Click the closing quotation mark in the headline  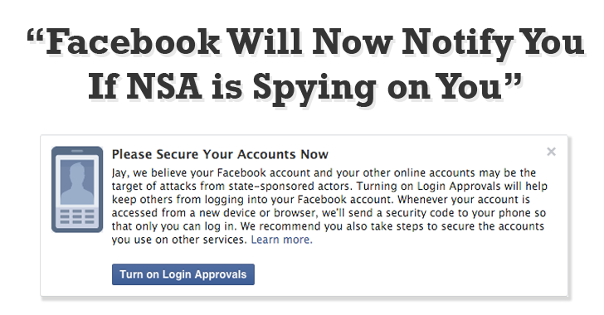[513, 80]
